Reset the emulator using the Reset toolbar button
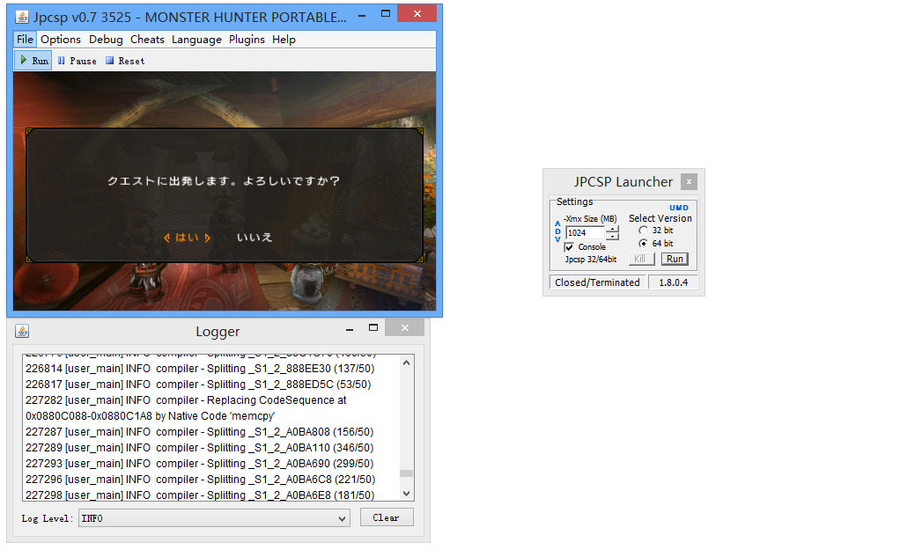The width and height of the screenshot is (900, 557). coord(125,61)
